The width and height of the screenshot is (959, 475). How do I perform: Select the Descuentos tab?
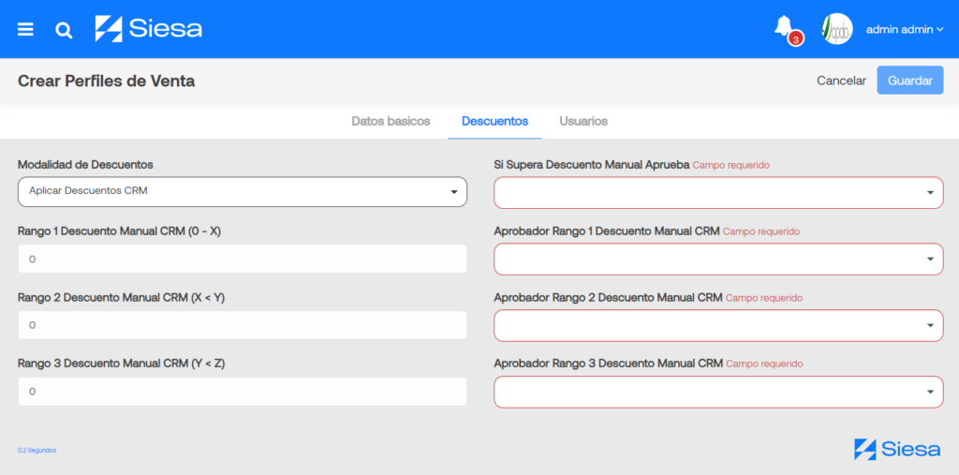pos(494,121)
